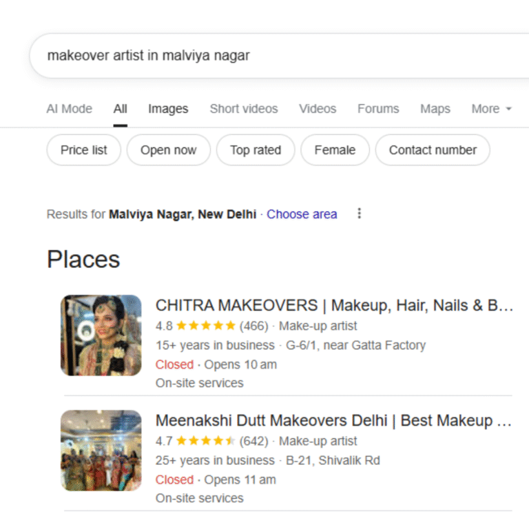The width and height of the screenshot is (529, 529).
Task: Select the Short videos tab
Action: coord(244,109)
